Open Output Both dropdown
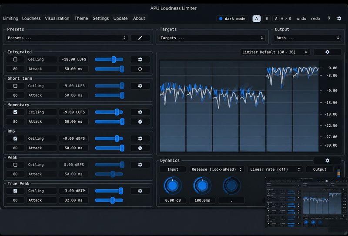The height and width of the screenshot is (236, 348). coord(308,38)
